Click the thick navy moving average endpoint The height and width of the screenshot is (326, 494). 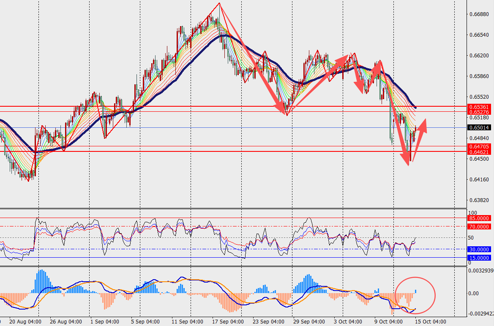coord(415,108)
